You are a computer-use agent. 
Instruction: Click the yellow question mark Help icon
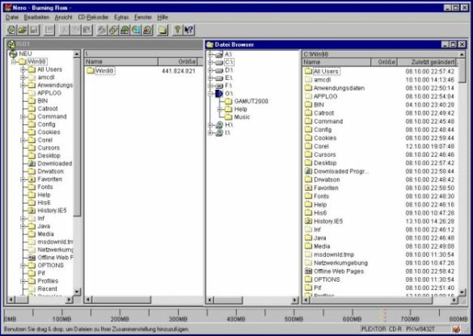178,30
